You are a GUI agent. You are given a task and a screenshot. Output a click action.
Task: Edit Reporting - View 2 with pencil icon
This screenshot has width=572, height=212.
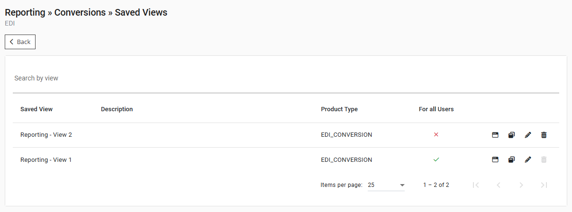(528, 135)
